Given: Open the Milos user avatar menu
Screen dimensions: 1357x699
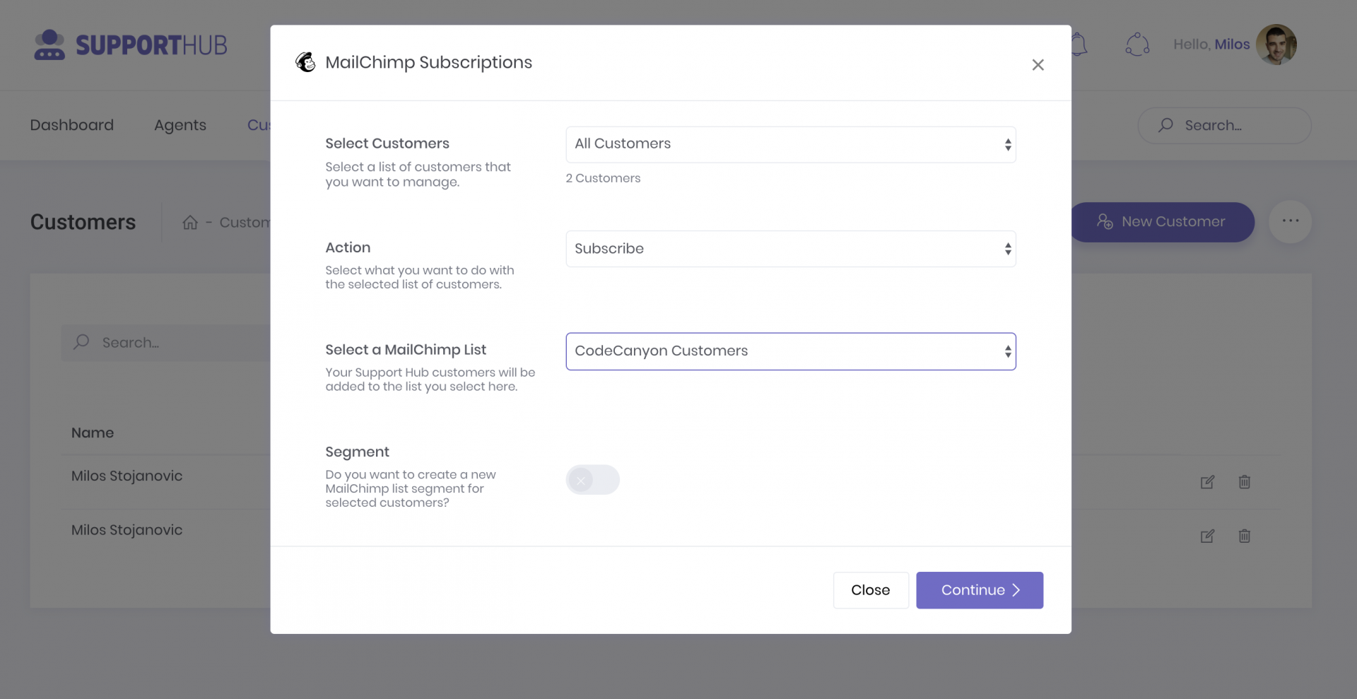Looking at the screenshot, I should [1276, 45].
